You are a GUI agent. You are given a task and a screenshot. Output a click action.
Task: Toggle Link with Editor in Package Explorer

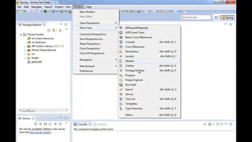tap(54, 30)
